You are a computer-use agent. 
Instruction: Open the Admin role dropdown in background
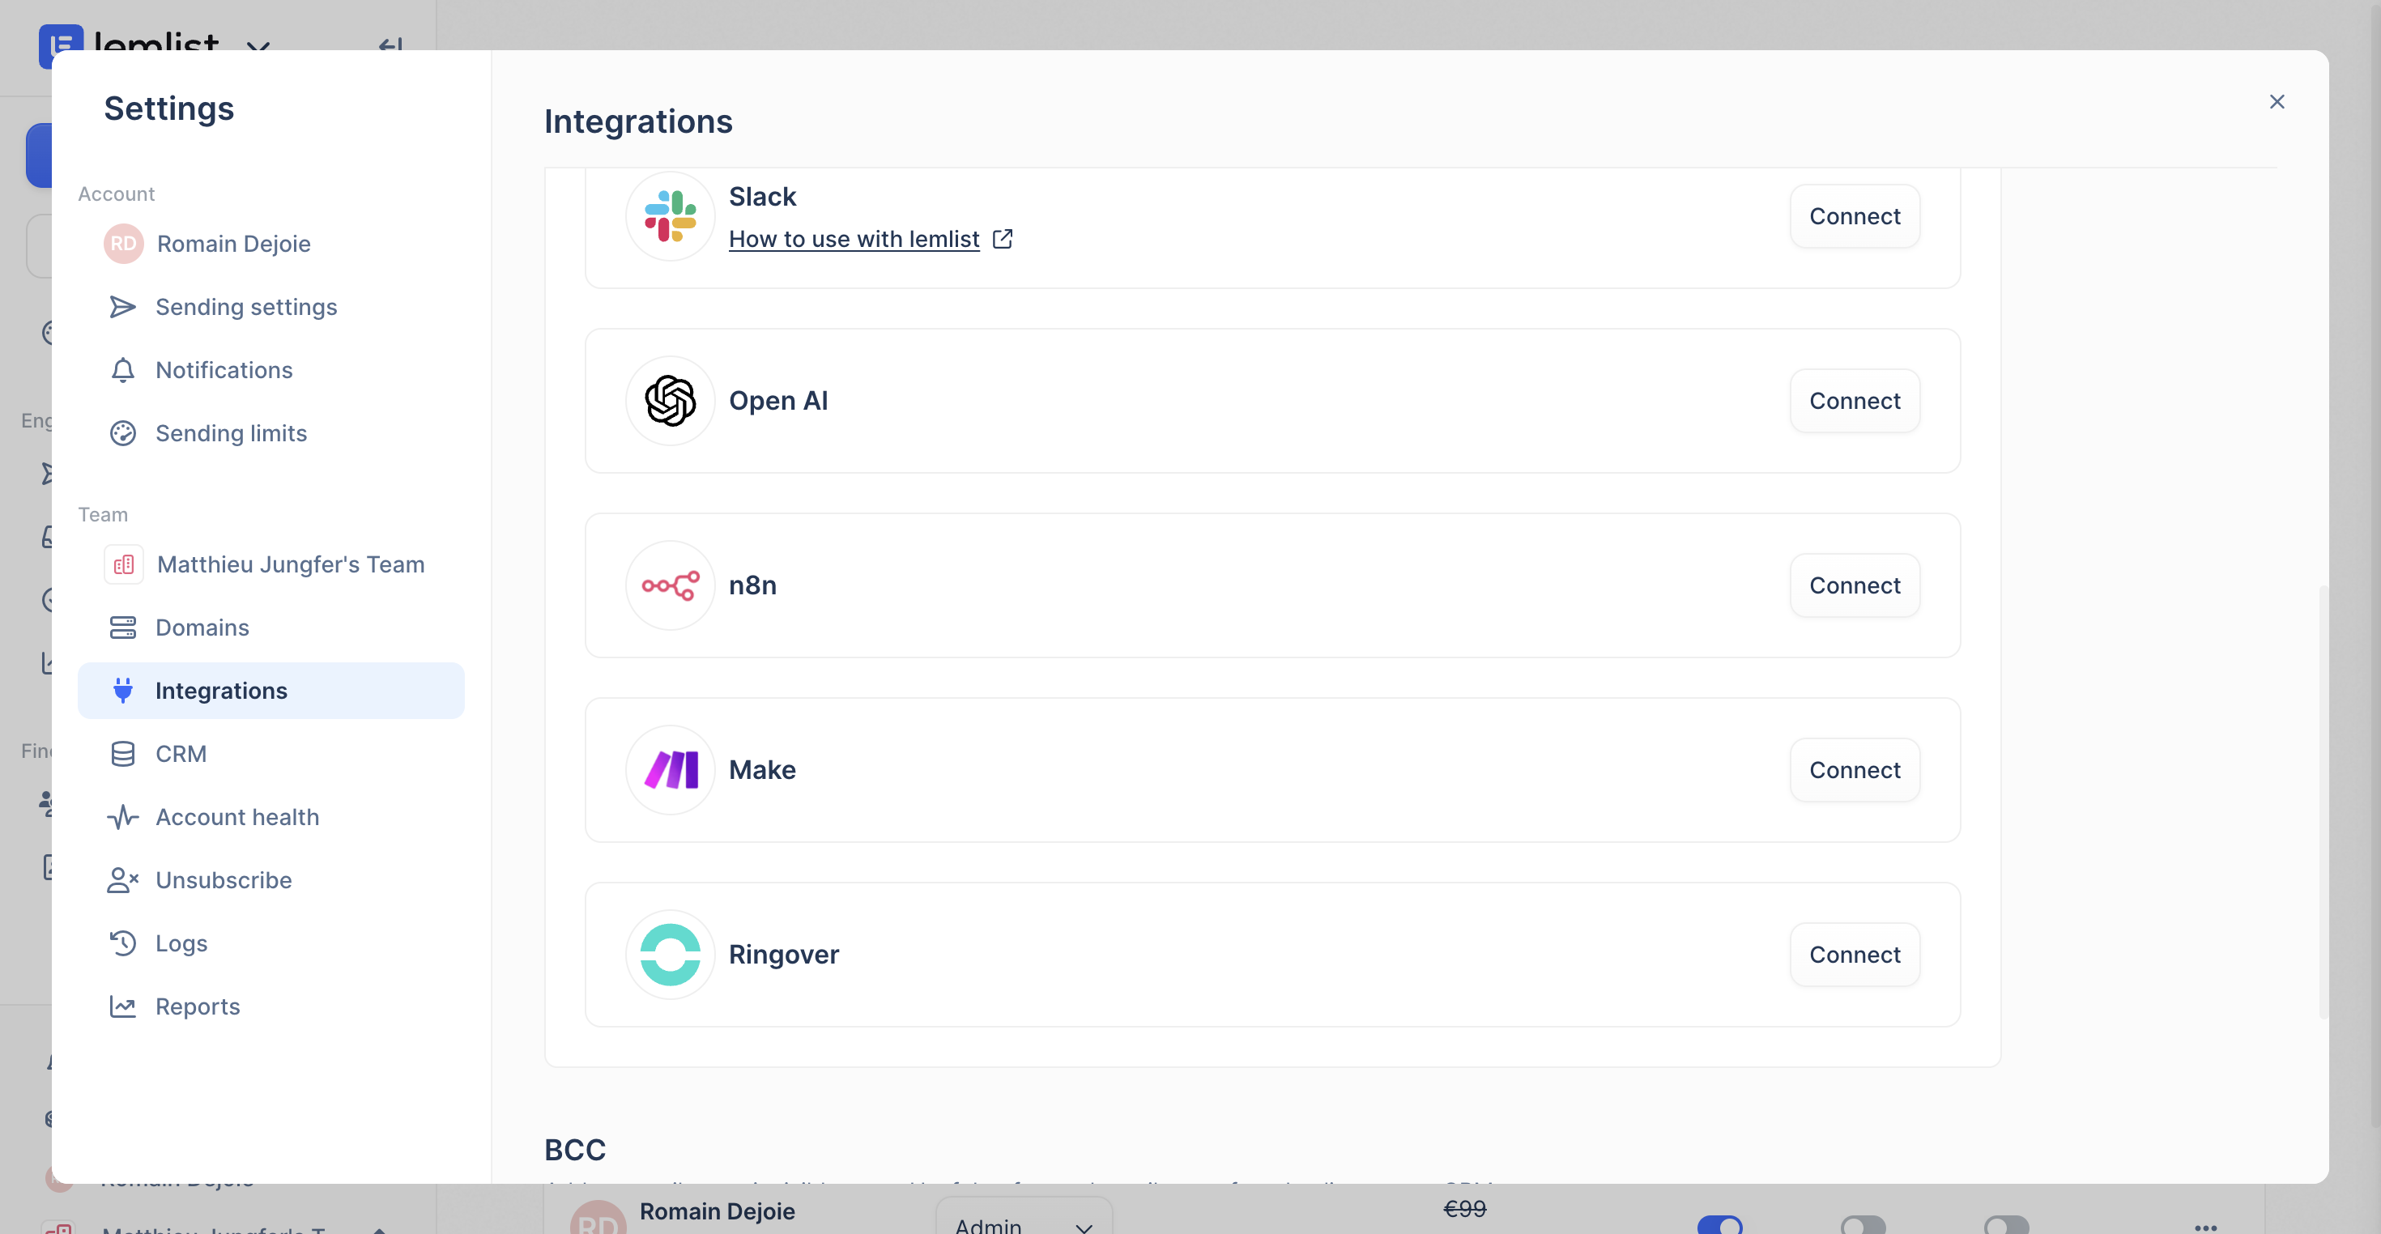click(x=1023, y=1215)
